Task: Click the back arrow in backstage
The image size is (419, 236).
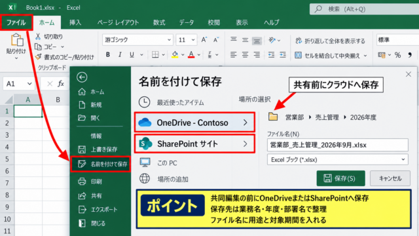Action: 82,77
